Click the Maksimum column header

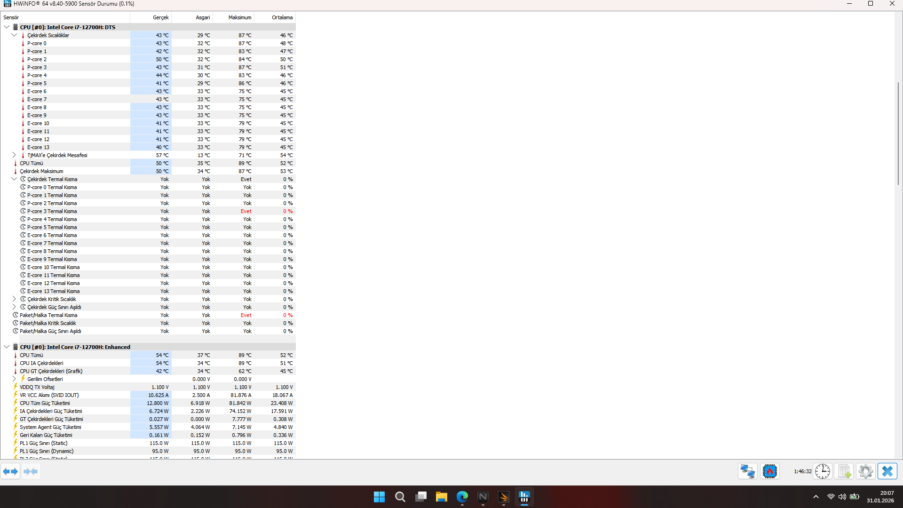pos(240,17)
